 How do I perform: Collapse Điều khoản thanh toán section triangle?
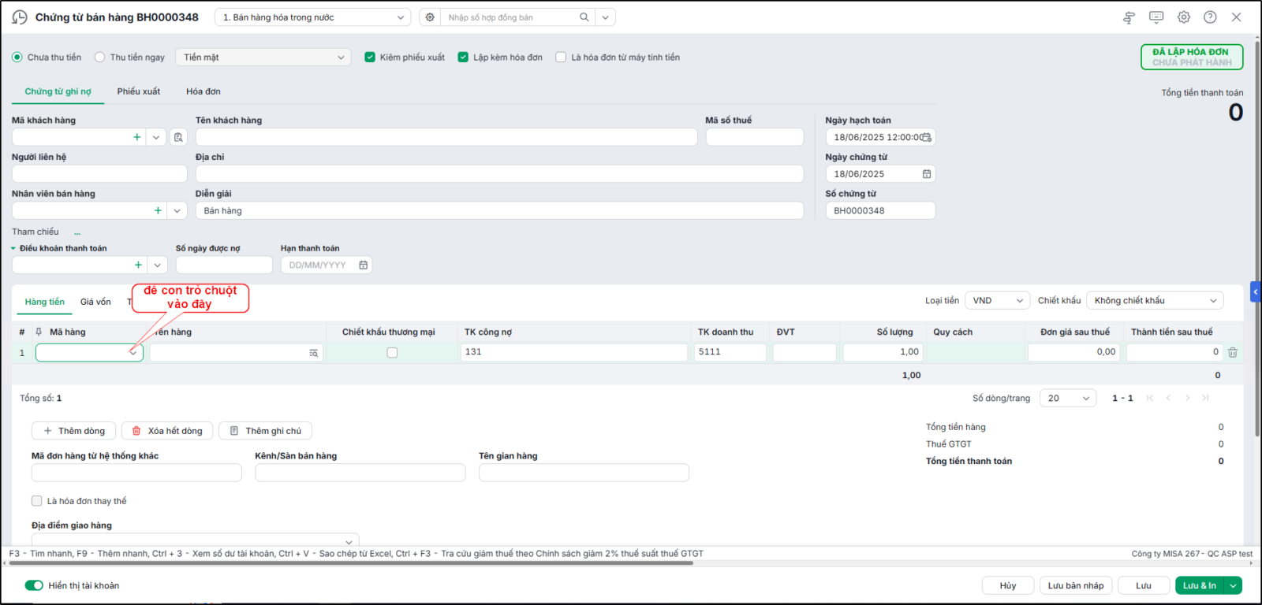[13, 249]
